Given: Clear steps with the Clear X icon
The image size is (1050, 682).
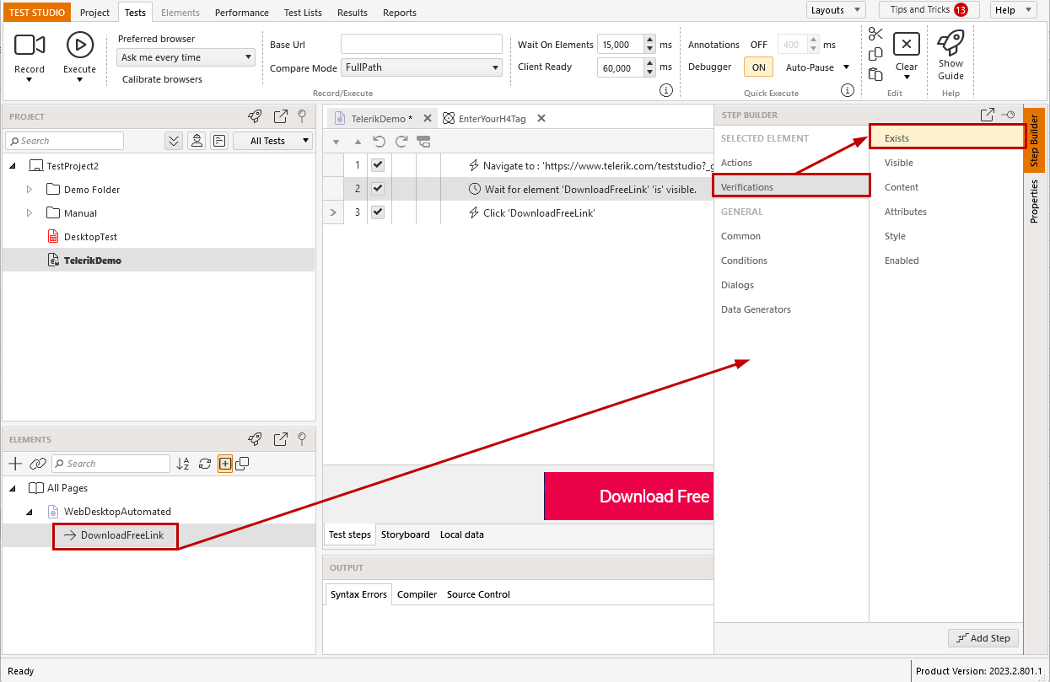Looking at the screenshot, I should 907,45.
